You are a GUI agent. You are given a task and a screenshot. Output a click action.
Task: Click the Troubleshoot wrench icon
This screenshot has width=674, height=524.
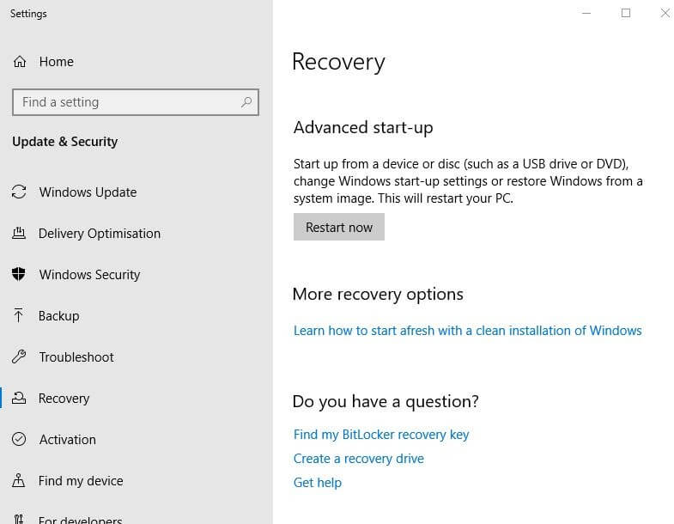(x=19, y=357)
